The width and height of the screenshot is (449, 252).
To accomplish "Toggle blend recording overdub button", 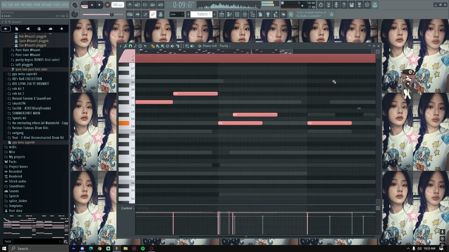I will [153, 5].
